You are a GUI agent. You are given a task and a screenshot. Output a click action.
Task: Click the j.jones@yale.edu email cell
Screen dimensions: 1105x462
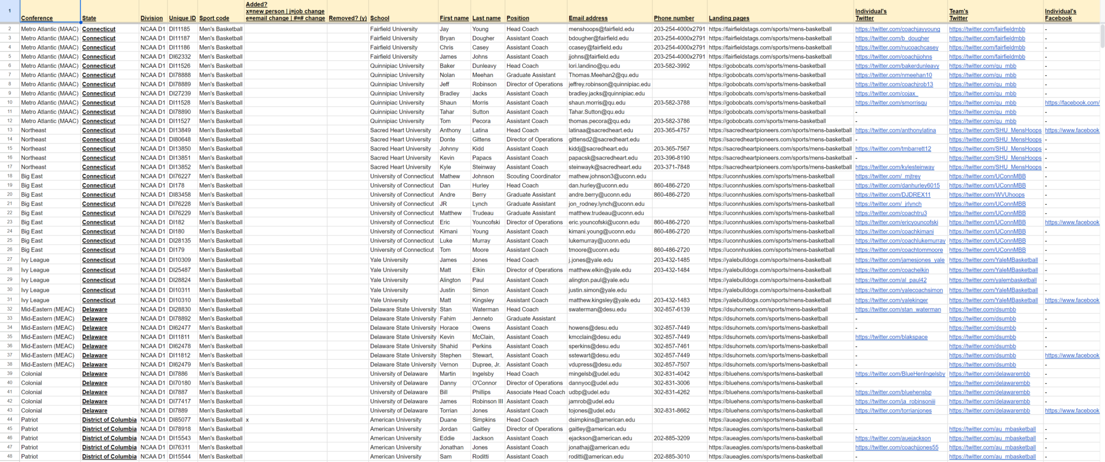click(x=610, y=260)
